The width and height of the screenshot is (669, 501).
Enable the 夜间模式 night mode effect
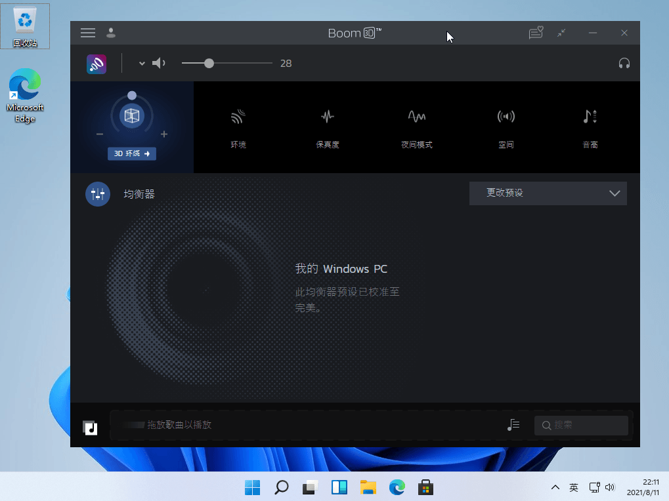(417, 129)
